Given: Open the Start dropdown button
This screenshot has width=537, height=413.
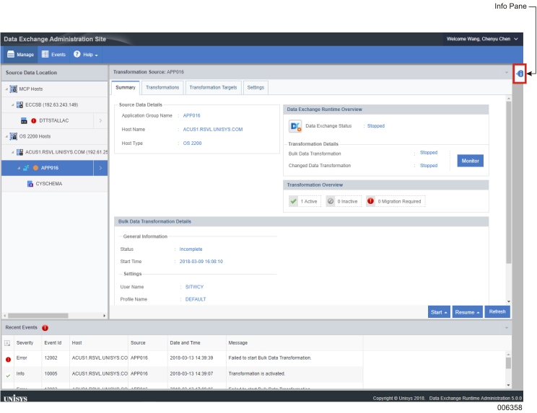Looking at the screenshot, I should [437, 312].
